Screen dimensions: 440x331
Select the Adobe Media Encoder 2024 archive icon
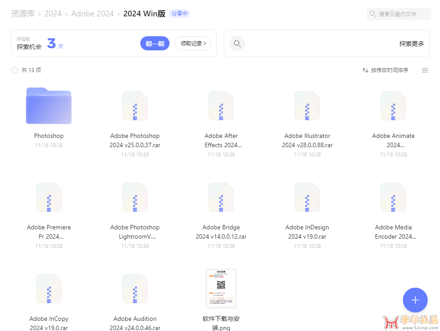coord(393,197)
